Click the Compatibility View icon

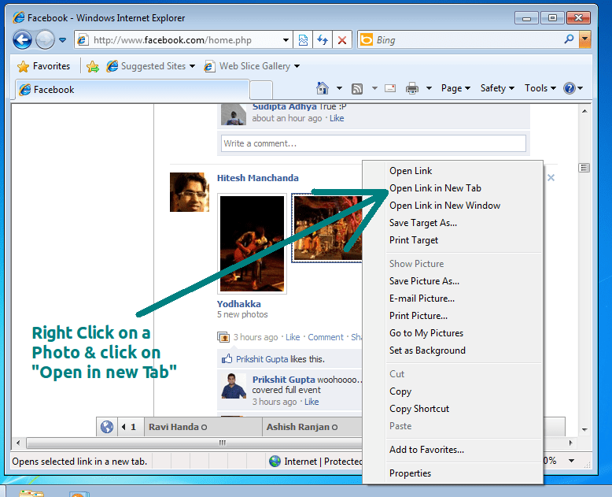(304, 40)
